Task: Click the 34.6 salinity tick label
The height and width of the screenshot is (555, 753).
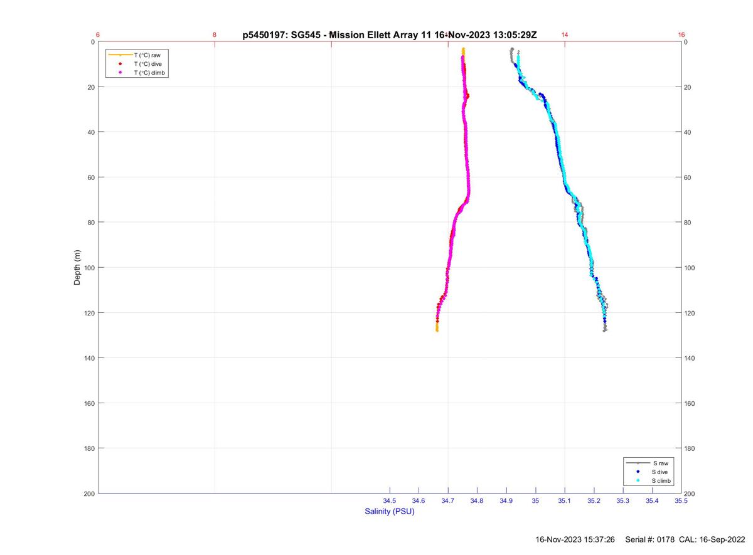Action: (x=419, y=500)
